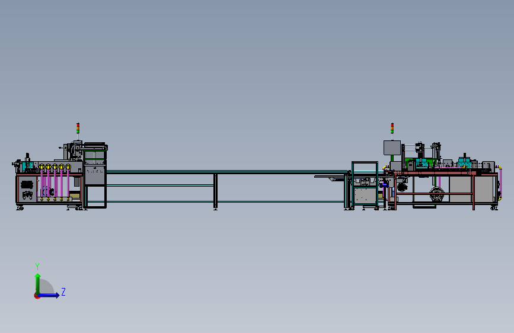This screenshot has height=333, width=514.
Task: Select the lowest long rail of the conveyor frame
Action: point(225,201)
